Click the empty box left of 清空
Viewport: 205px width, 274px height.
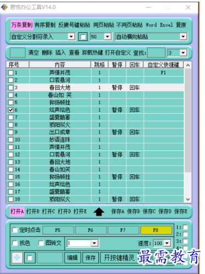click(x=17, y=53)
